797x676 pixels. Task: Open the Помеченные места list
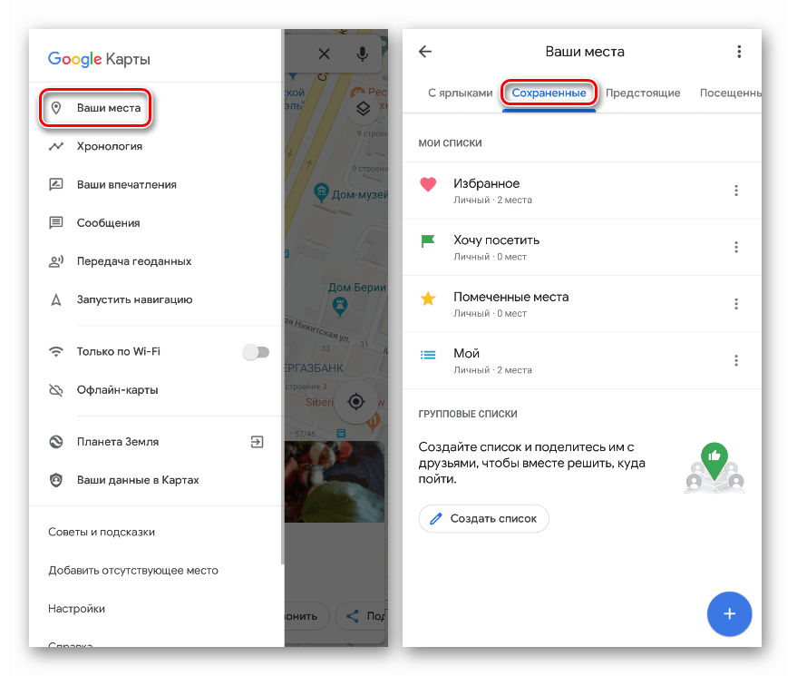pos(582,304)
